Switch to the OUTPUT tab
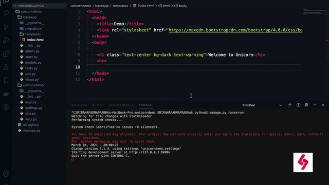329x185 pixels. (98, 105)
